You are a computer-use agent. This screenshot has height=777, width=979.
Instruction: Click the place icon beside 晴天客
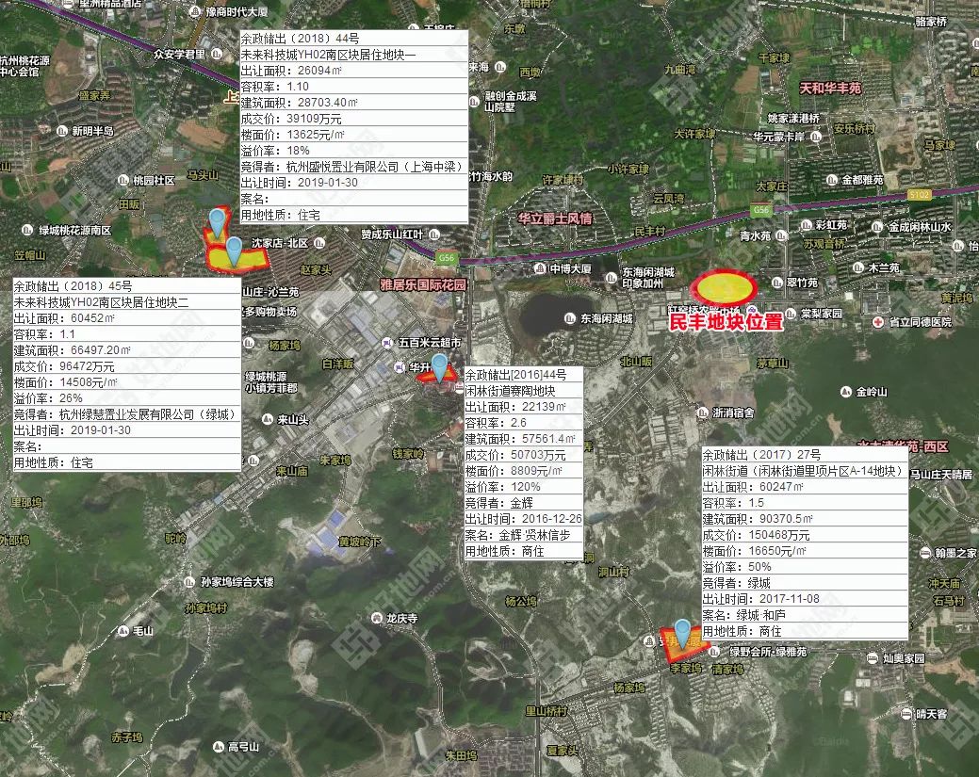pos(906,713)
